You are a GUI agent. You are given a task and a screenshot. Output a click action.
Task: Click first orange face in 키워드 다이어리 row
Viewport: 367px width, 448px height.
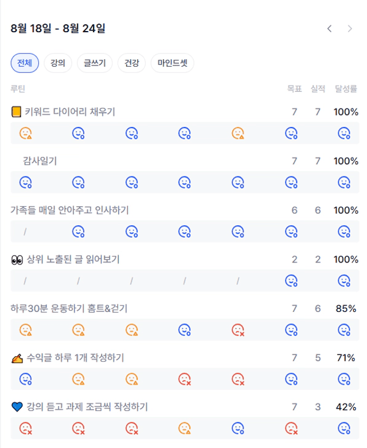(26, 133)
